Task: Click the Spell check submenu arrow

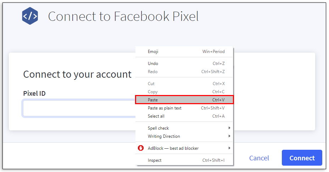Action: pyautogui.click(x=229, y=128)
